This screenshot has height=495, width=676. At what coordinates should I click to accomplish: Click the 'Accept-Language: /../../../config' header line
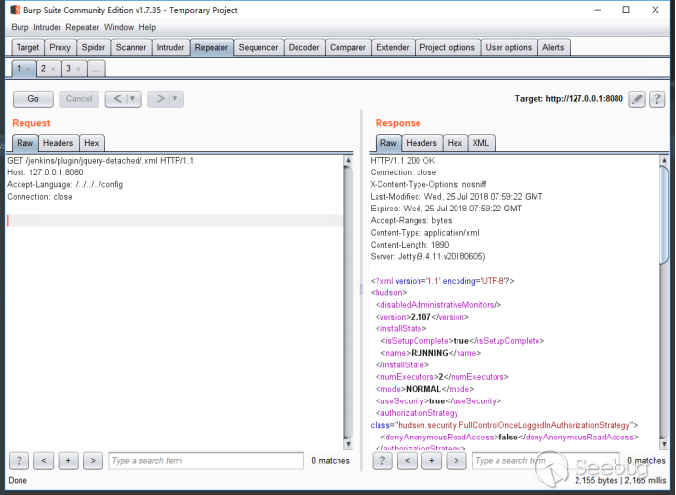pyautogui.click(x=64, y=185)
